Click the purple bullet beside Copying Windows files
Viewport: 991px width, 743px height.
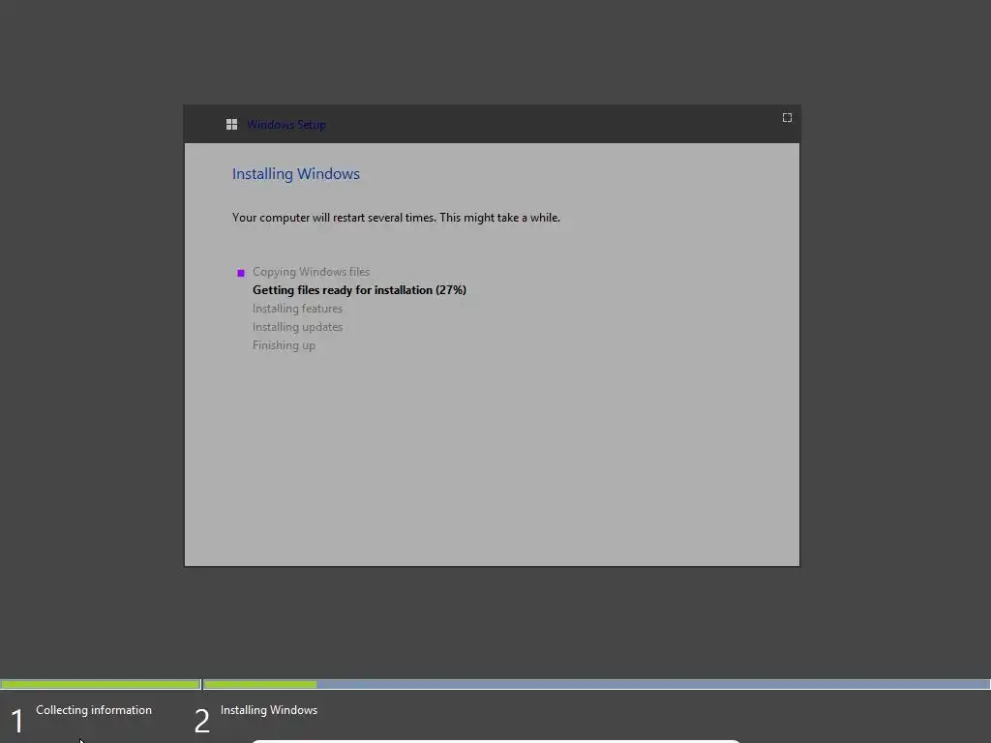[241, 273]
